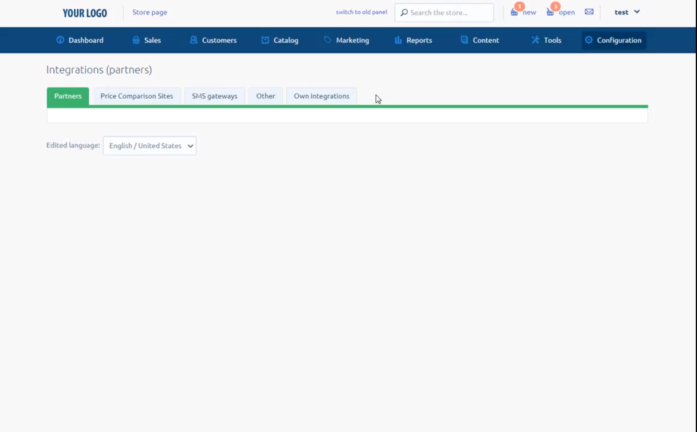Viewport: 697px width, 432px height.
Task: Open the Marketing menu
Action: pos(347,40)
